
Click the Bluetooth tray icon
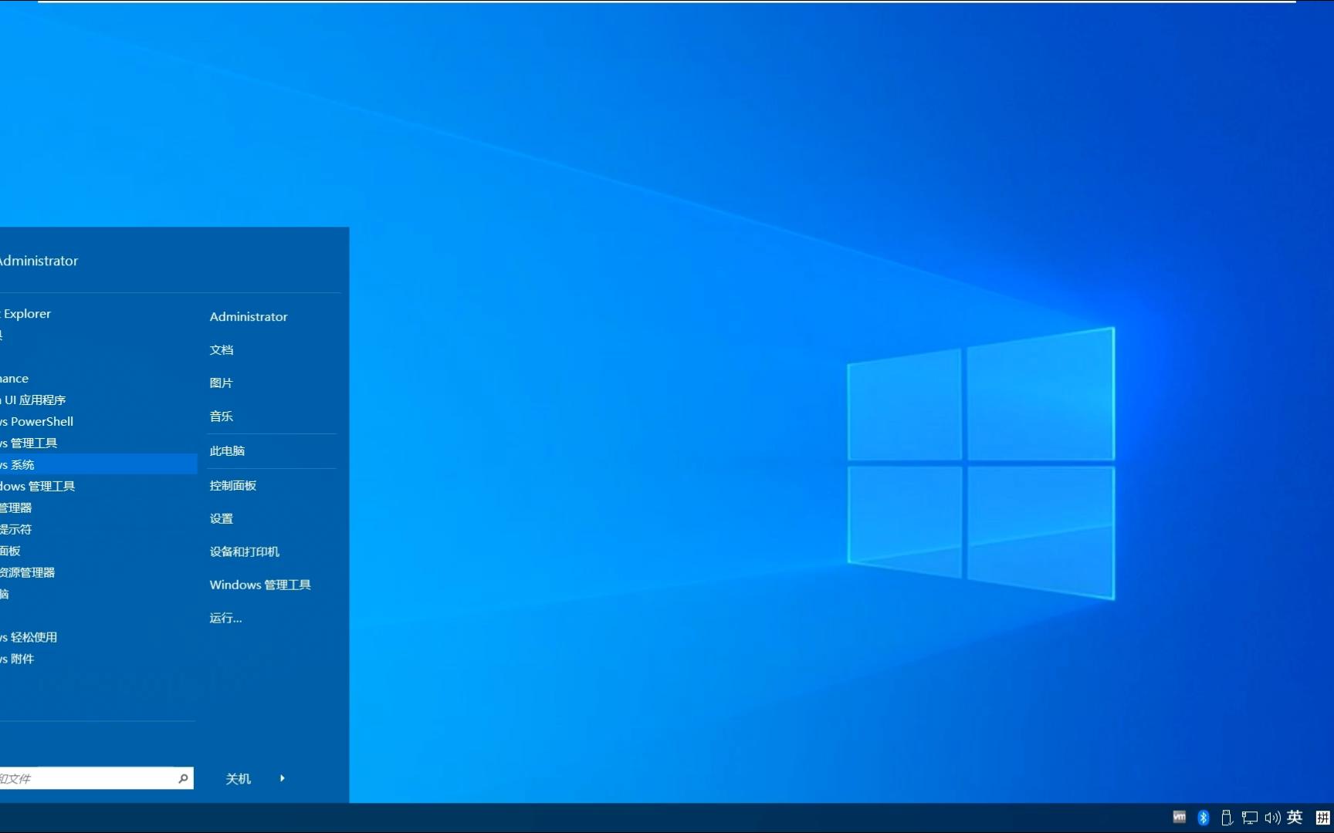pyautogui.click(x=1203, y=818)
